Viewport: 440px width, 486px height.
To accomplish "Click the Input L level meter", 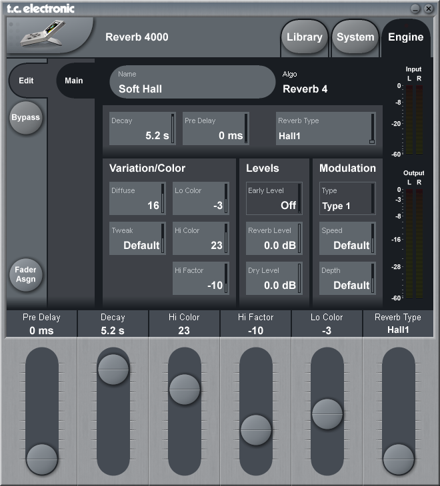I will pyautogui.click(x=409, y=120).
